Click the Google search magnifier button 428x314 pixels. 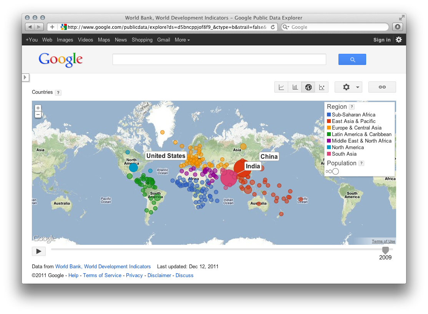[352, 59]
